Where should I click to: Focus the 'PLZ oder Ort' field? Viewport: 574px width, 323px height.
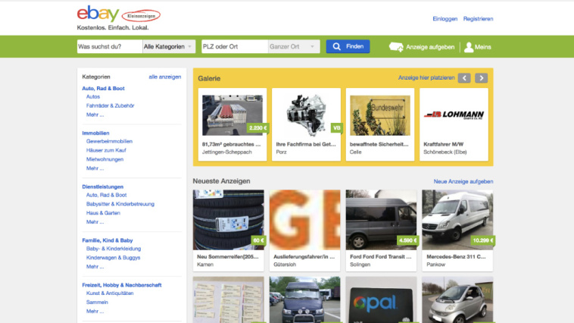pyautogui.click(x=235, y=46)
